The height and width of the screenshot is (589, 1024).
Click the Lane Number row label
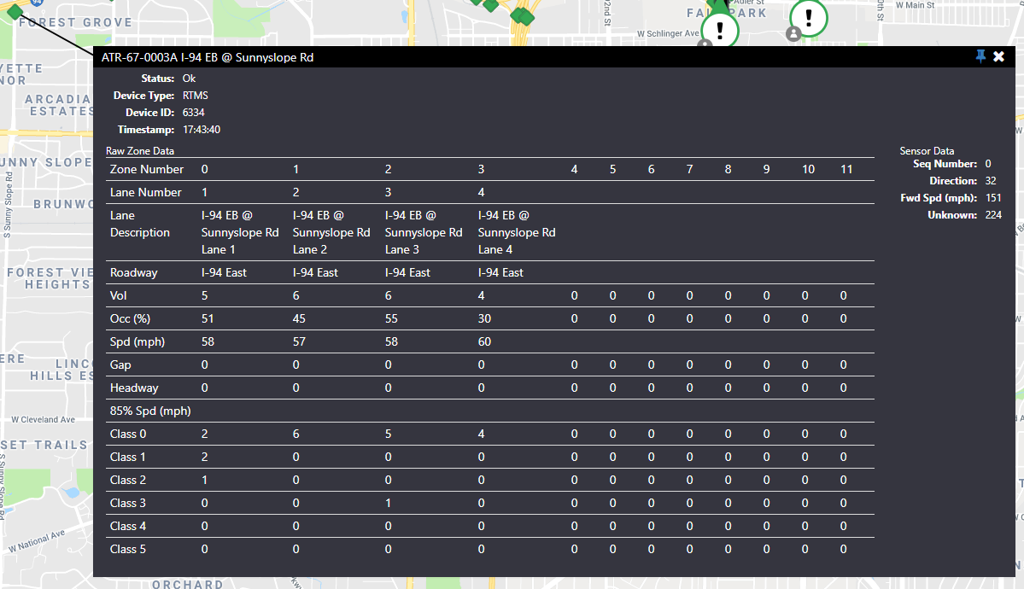pyautogui.click(x=146, y=192)
